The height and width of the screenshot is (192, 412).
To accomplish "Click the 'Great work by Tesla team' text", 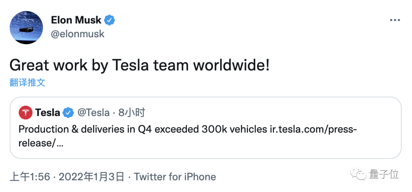I will (x=139, y=65).
